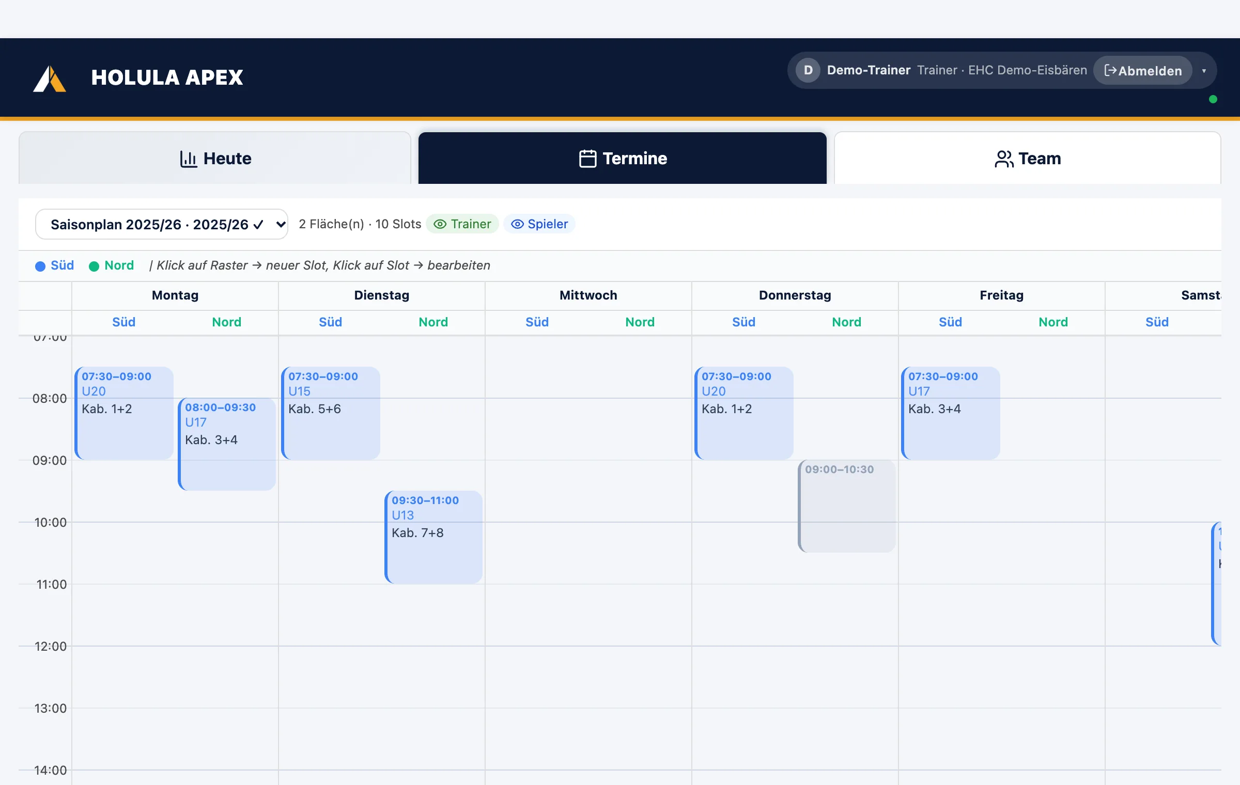
Task: Click the Nord column under Freitag
Action: pos(1053,322)
